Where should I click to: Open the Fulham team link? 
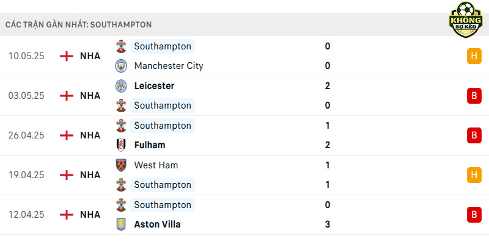150,145
